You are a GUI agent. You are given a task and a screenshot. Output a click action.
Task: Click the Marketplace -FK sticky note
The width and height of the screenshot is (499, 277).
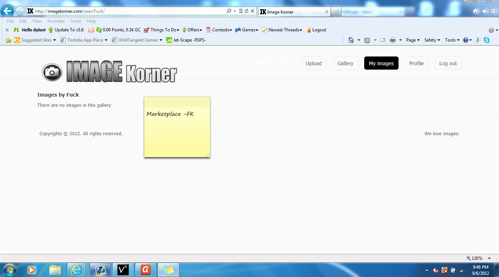[177, 127]
